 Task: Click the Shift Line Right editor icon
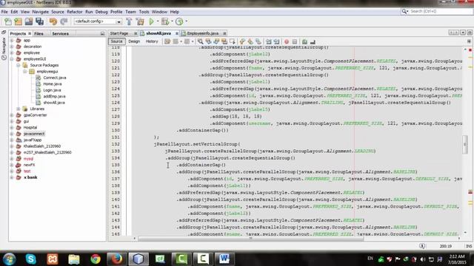276,41
